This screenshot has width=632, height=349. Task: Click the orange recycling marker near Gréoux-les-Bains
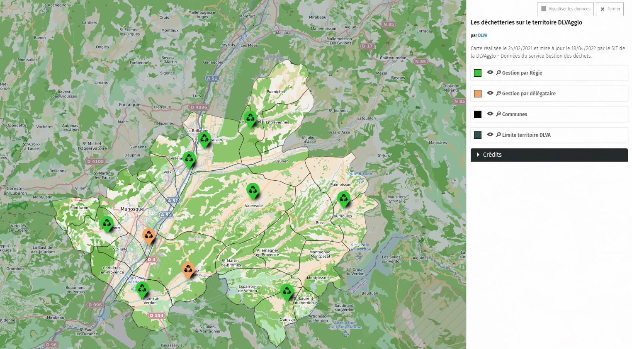click(x=188, y=269)
